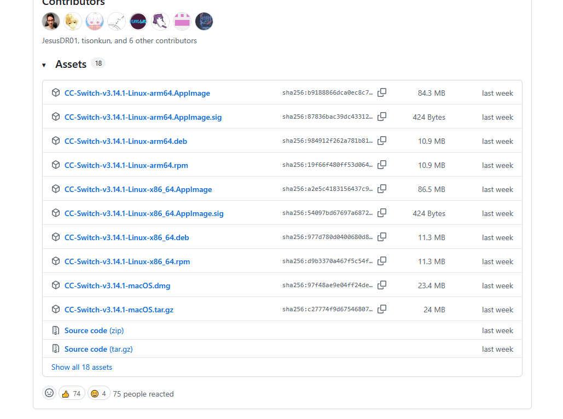The image size is (563, 419).
Task: Open the first contributor's avatar
Action: [51, 21]
